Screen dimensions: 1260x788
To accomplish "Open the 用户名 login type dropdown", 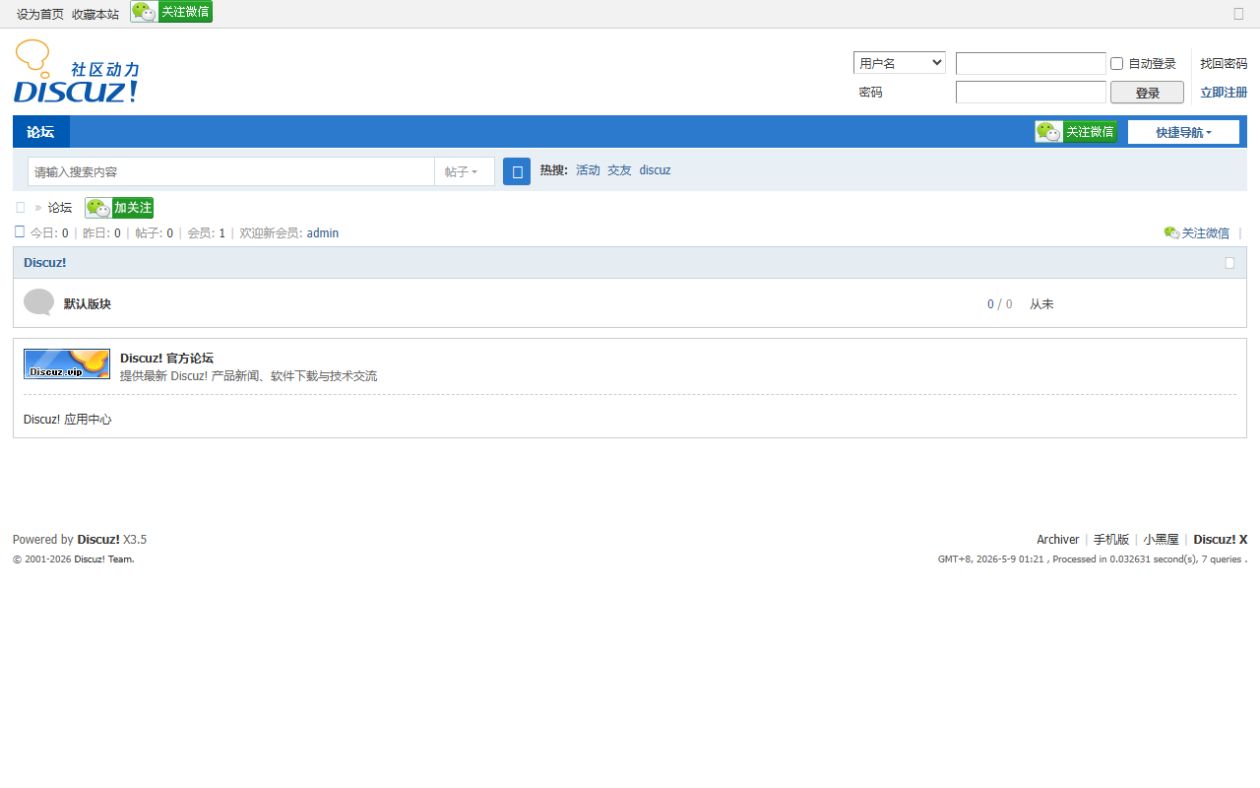I will pyautogui.click(x=900, y=63).
